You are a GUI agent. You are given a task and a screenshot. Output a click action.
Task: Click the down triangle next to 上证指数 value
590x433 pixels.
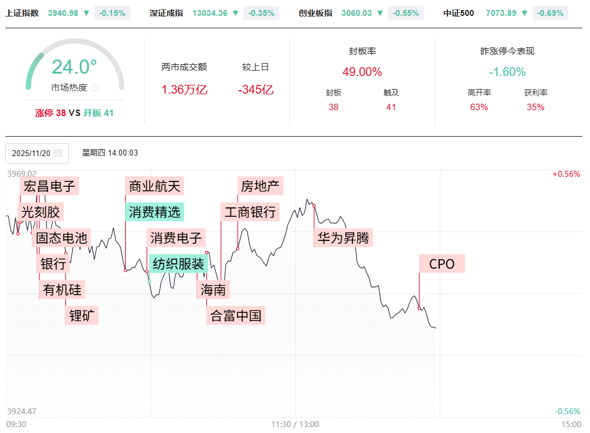[x=87, y=13]
